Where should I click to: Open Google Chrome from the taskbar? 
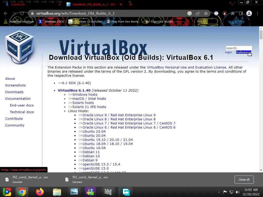pyautogui.click(x=22, y=192)
